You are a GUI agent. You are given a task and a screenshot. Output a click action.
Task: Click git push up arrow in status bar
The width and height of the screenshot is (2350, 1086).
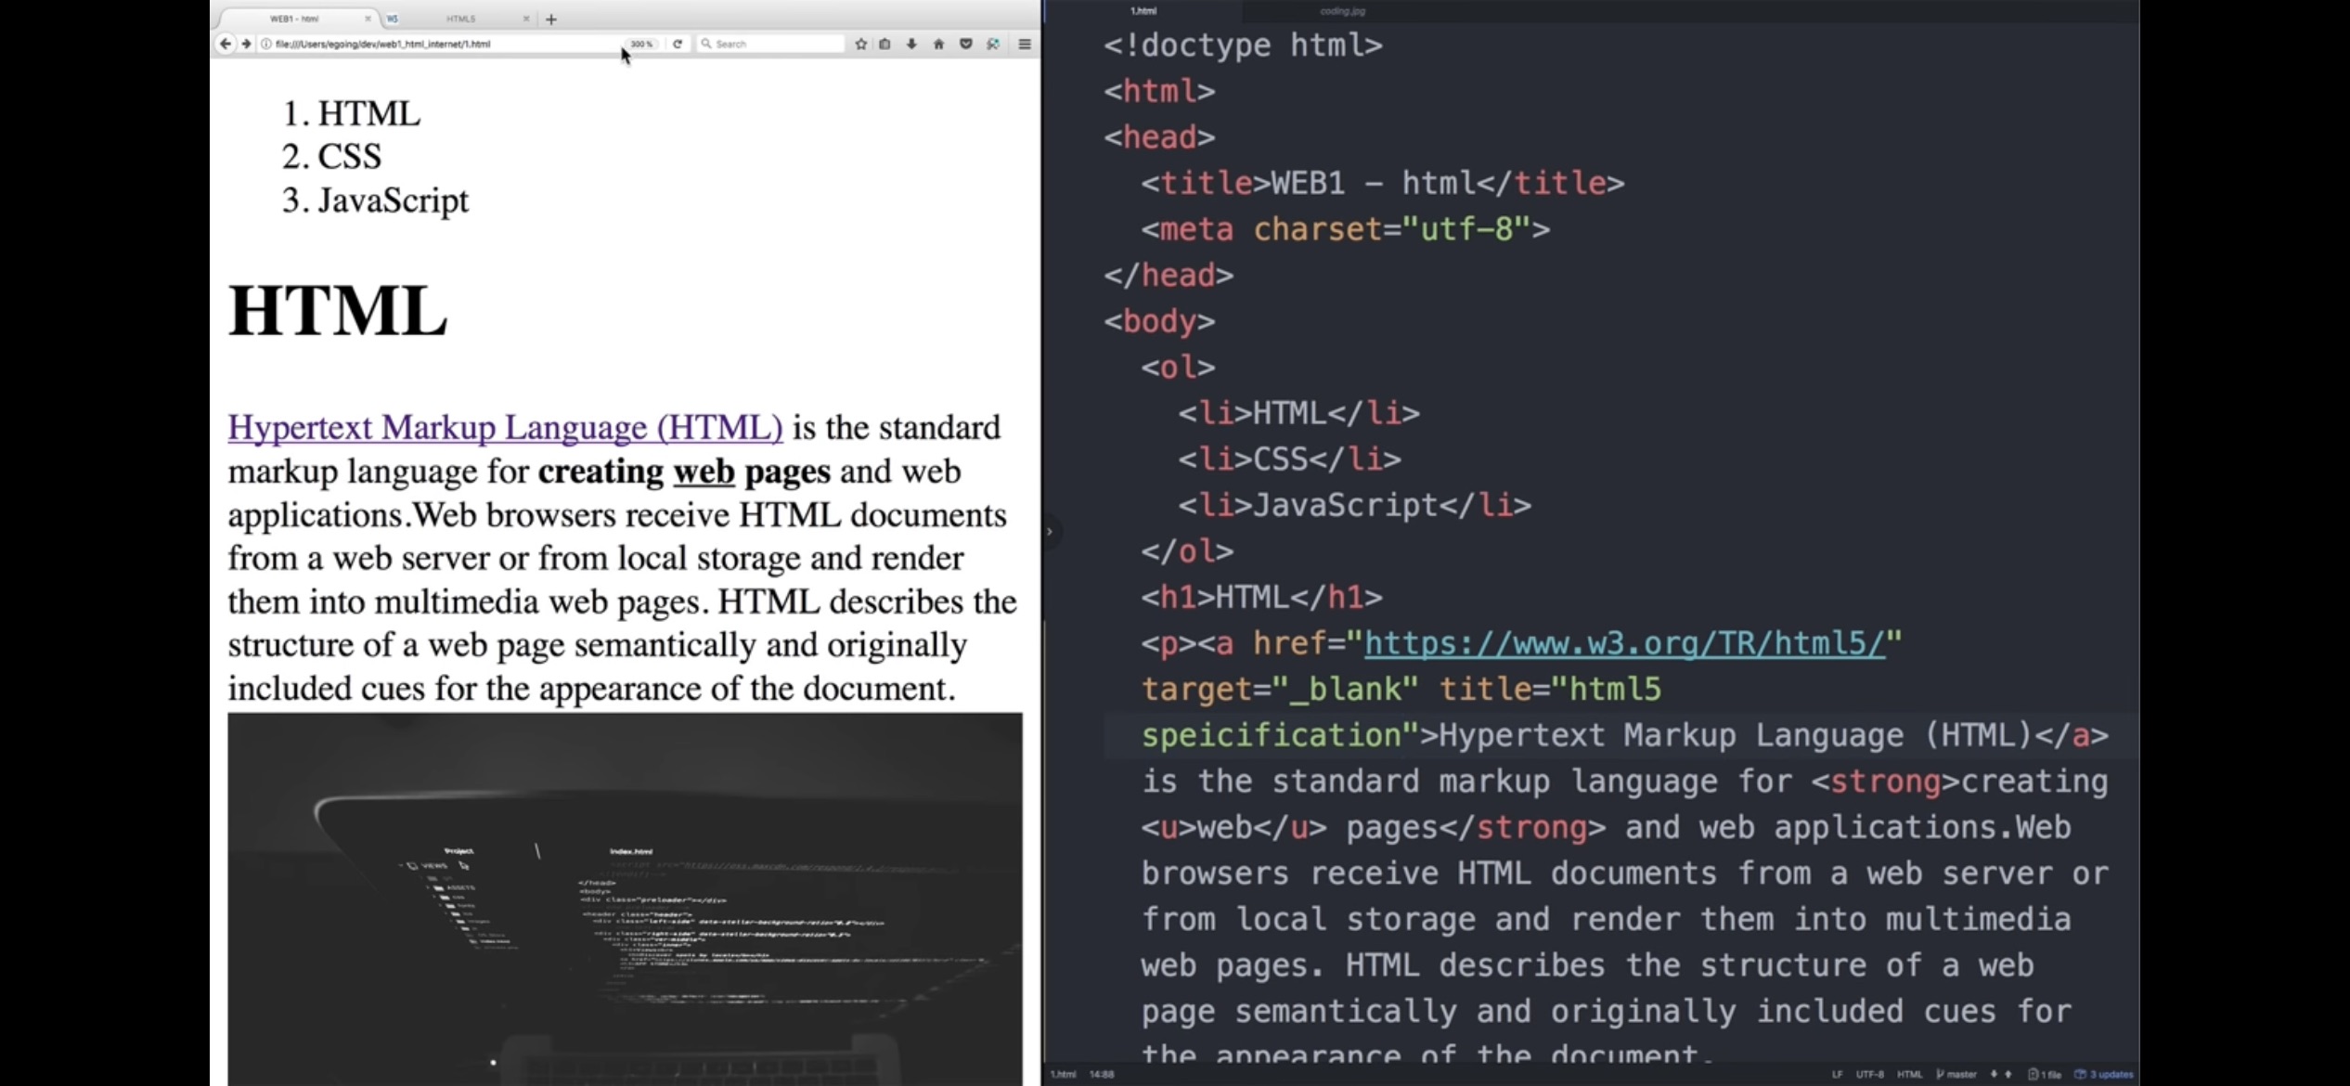[2008, 1074]
